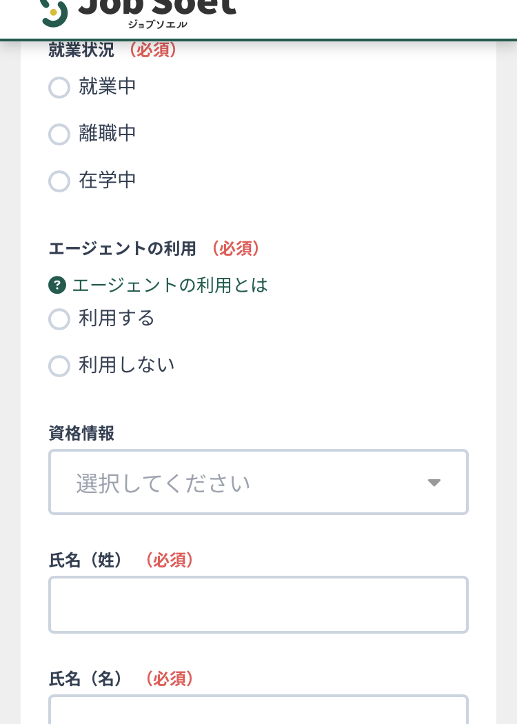The image size is (517, 724).
Task: Click the 利用する label text
Action: [116, 319]
